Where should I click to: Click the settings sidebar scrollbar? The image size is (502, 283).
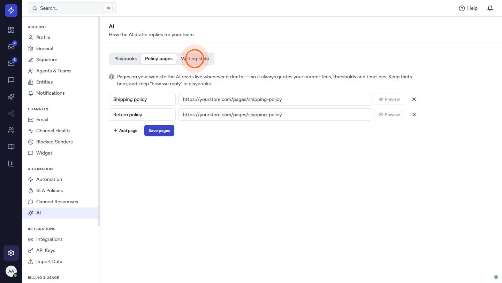tap(99, 121)
